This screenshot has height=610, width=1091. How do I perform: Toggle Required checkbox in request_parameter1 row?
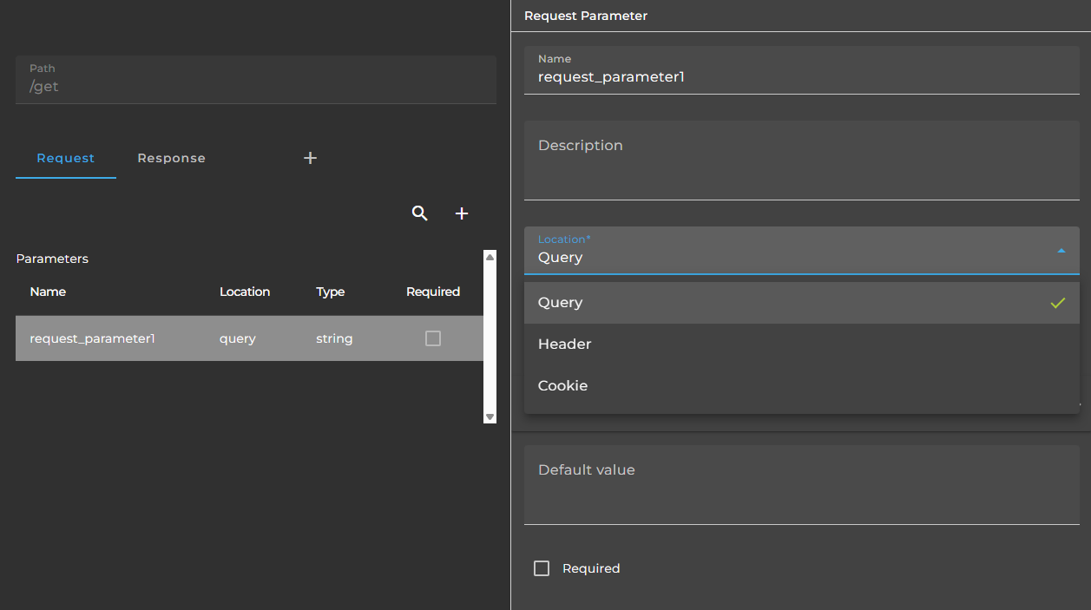[433, 338]
